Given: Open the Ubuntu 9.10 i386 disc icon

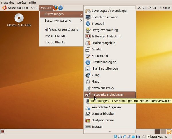Looking at the screenshot, I should tap(19, 18).
